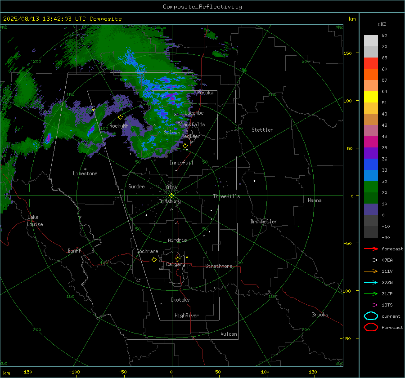Click the yellow diamond marker near RedDeer
This screenshot has width=405, height=378.
point(185,146)
